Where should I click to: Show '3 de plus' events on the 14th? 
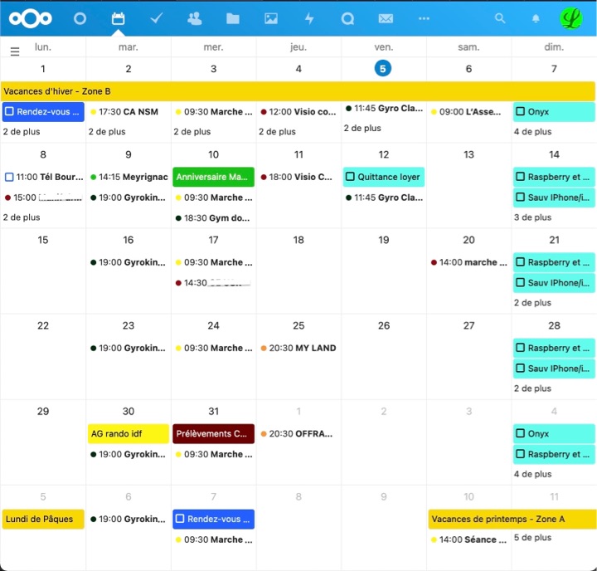coord(532,217)
